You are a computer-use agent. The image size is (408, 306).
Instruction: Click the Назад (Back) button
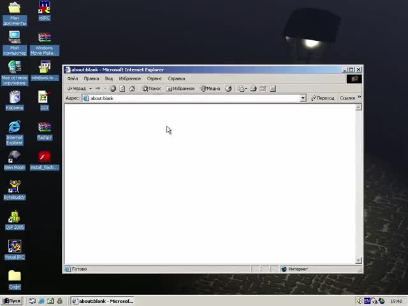point(76,89)
